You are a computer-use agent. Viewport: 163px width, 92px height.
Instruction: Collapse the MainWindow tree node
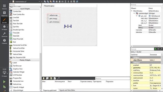pyautogui.click(x=132, y=11)
